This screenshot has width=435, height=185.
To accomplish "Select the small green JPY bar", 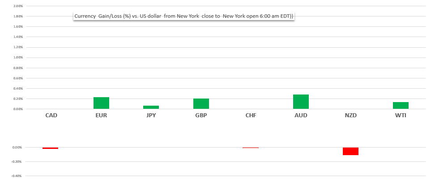I will [x=151, y=107].
